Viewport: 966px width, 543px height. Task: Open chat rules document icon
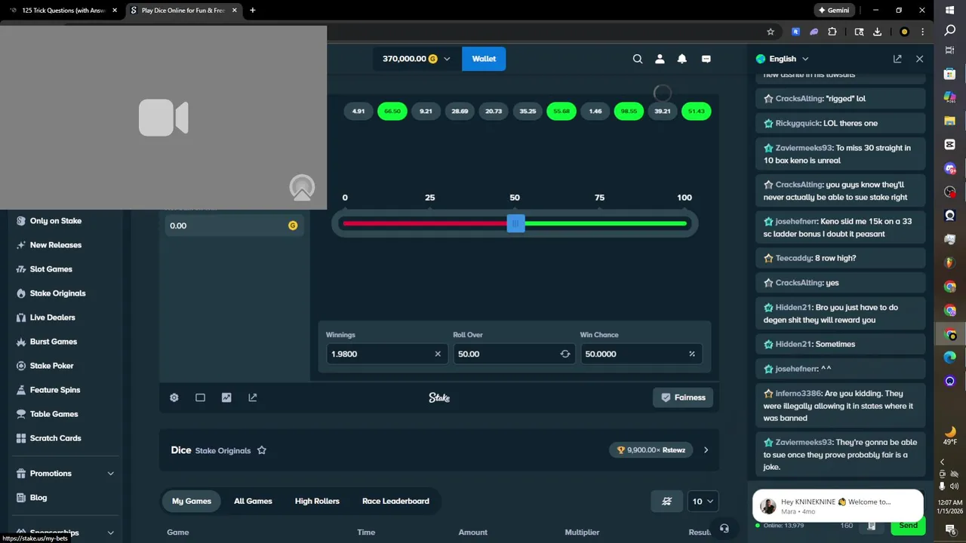pyautogui.click(x=872, y=526)
